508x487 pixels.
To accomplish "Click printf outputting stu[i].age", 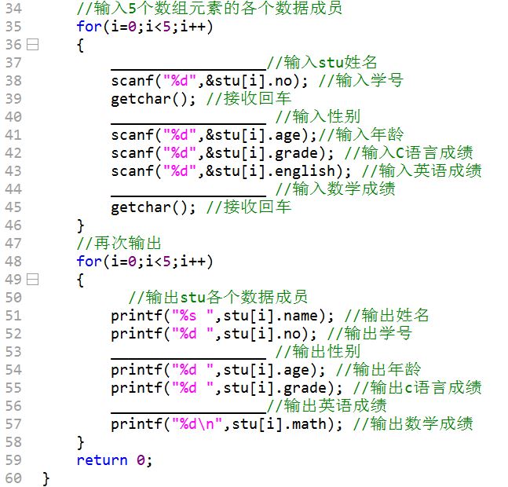I will pos(217,370).
